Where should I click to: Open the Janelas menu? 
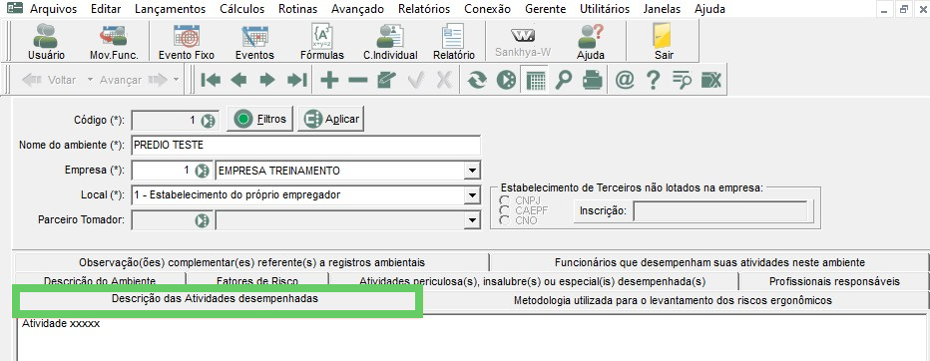click(662, 9)
